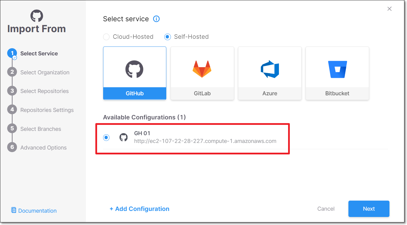The image size is (407, 225).
Task: Click the Next button
Action: [369, 209]
